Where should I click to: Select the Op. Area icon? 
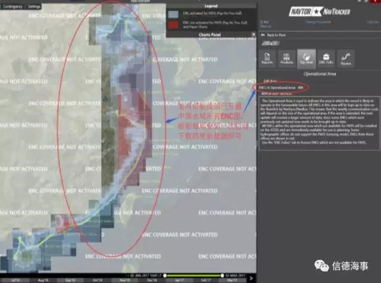pos(307,58)
